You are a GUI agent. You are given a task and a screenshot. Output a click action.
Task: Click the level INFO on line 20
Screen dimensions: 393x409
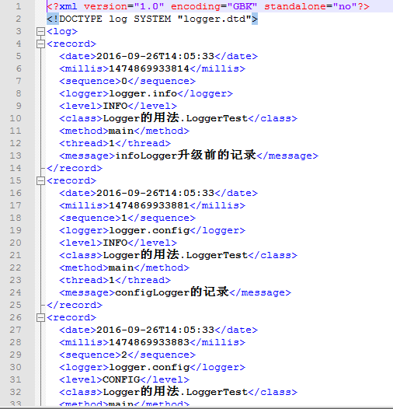(x=115, y=243)
